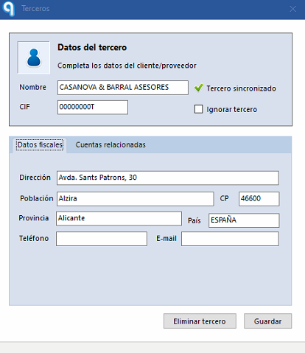Click the Tercero sincronizado status label
This screenshot has height=353, width=305.
[x=241, y=88]
